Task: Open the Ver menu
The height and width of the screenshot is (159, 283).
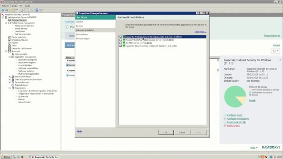Action: (21, 6)
